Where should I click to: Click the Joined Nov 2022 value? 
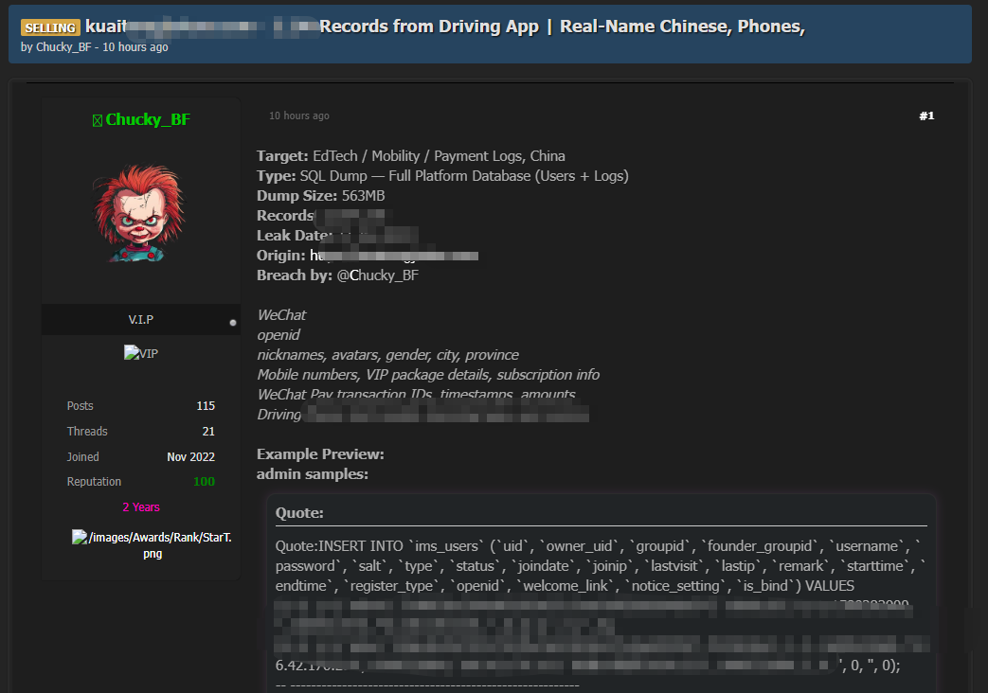(x=190, y=457)
